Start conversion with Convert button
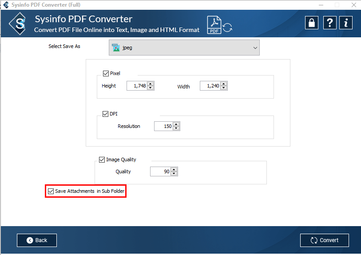This screenshot has width=361, height=255. 325,240
